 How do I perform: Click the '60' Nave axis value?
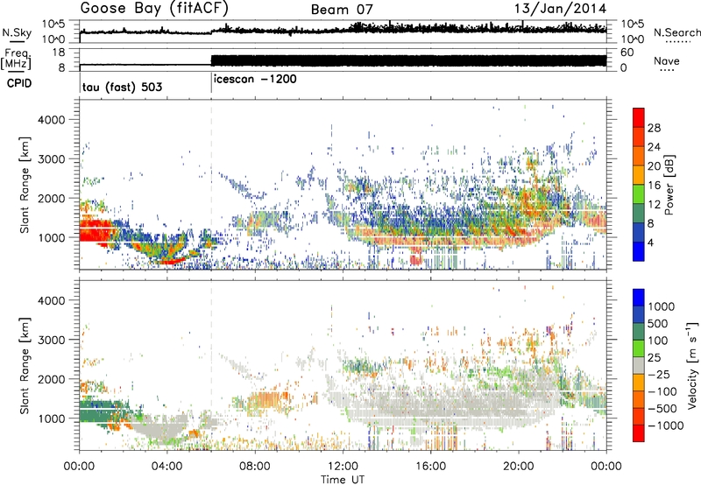pos(627,53)
